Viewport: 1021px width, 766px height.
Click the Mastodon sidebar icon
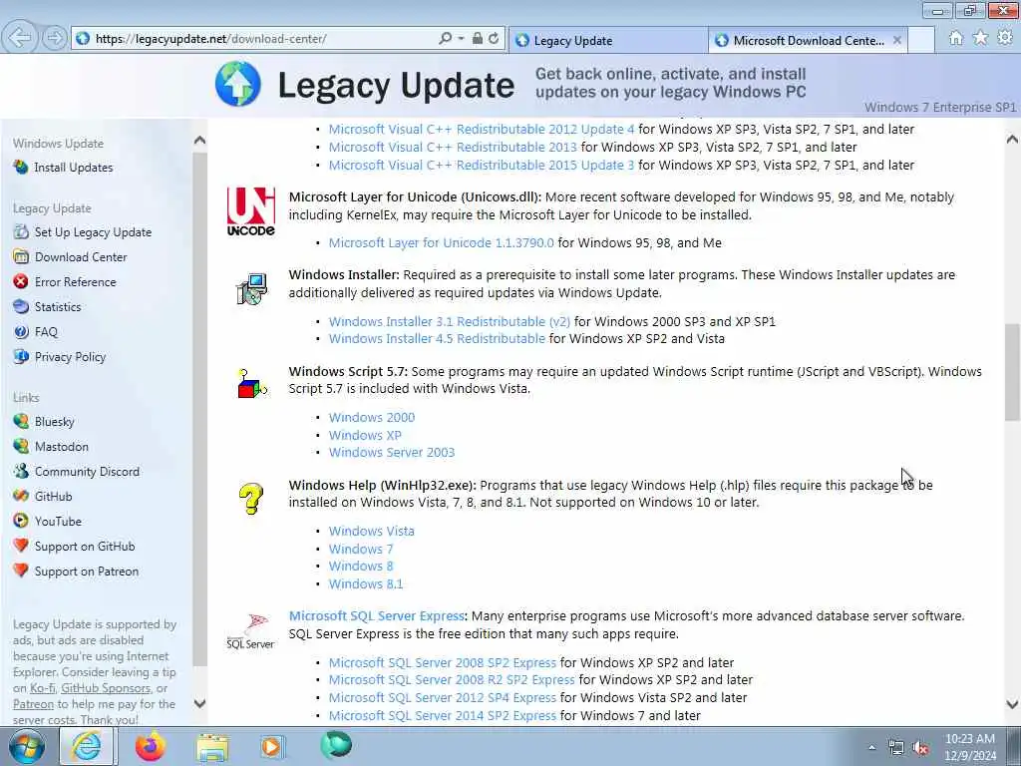(x=21, y=446)
